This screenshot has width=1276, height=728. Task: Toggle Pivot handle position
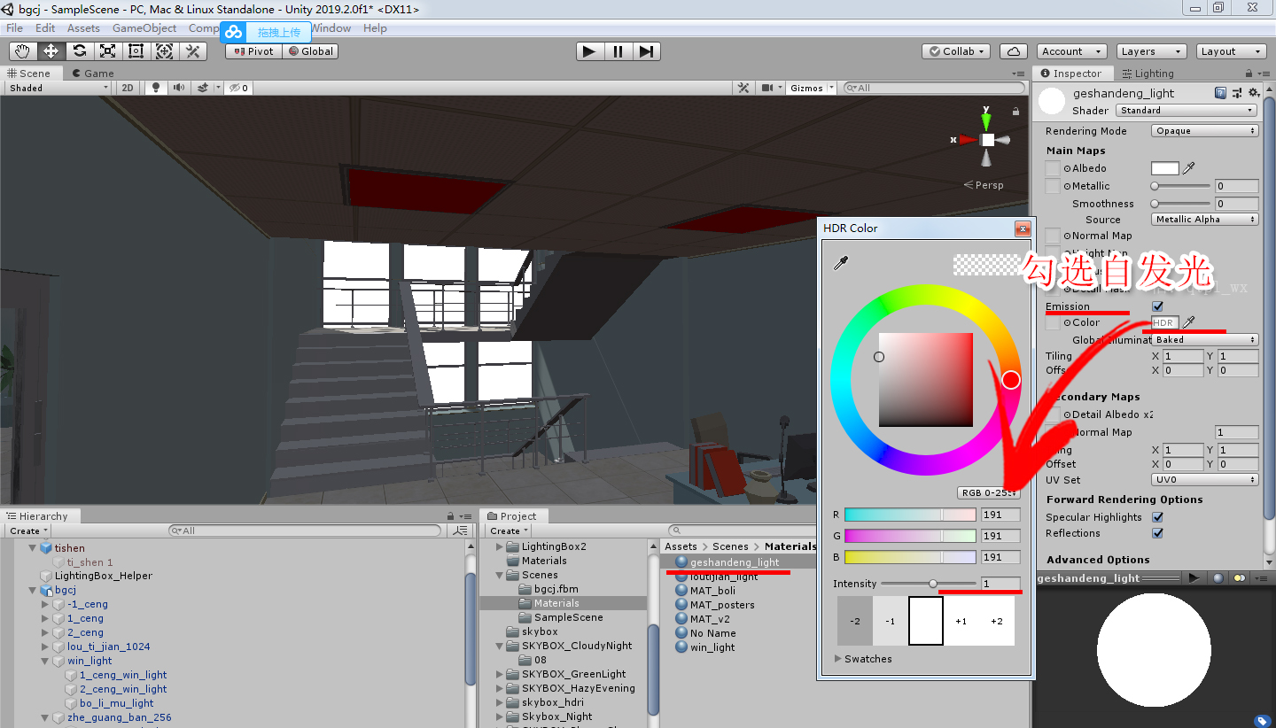(253, 51)
